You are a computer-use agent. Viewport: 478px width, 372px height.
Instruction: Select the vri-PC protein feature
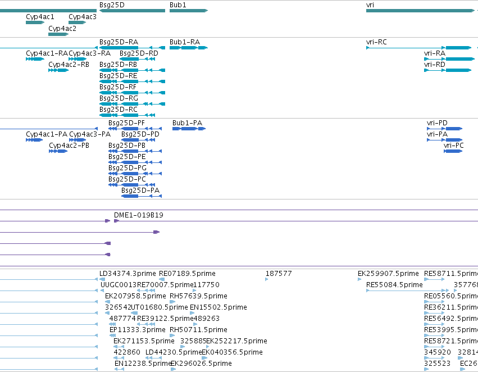tap(453, 151)
